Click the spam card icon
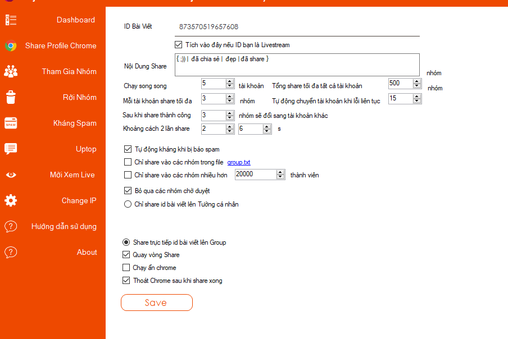 click(11, 123)
